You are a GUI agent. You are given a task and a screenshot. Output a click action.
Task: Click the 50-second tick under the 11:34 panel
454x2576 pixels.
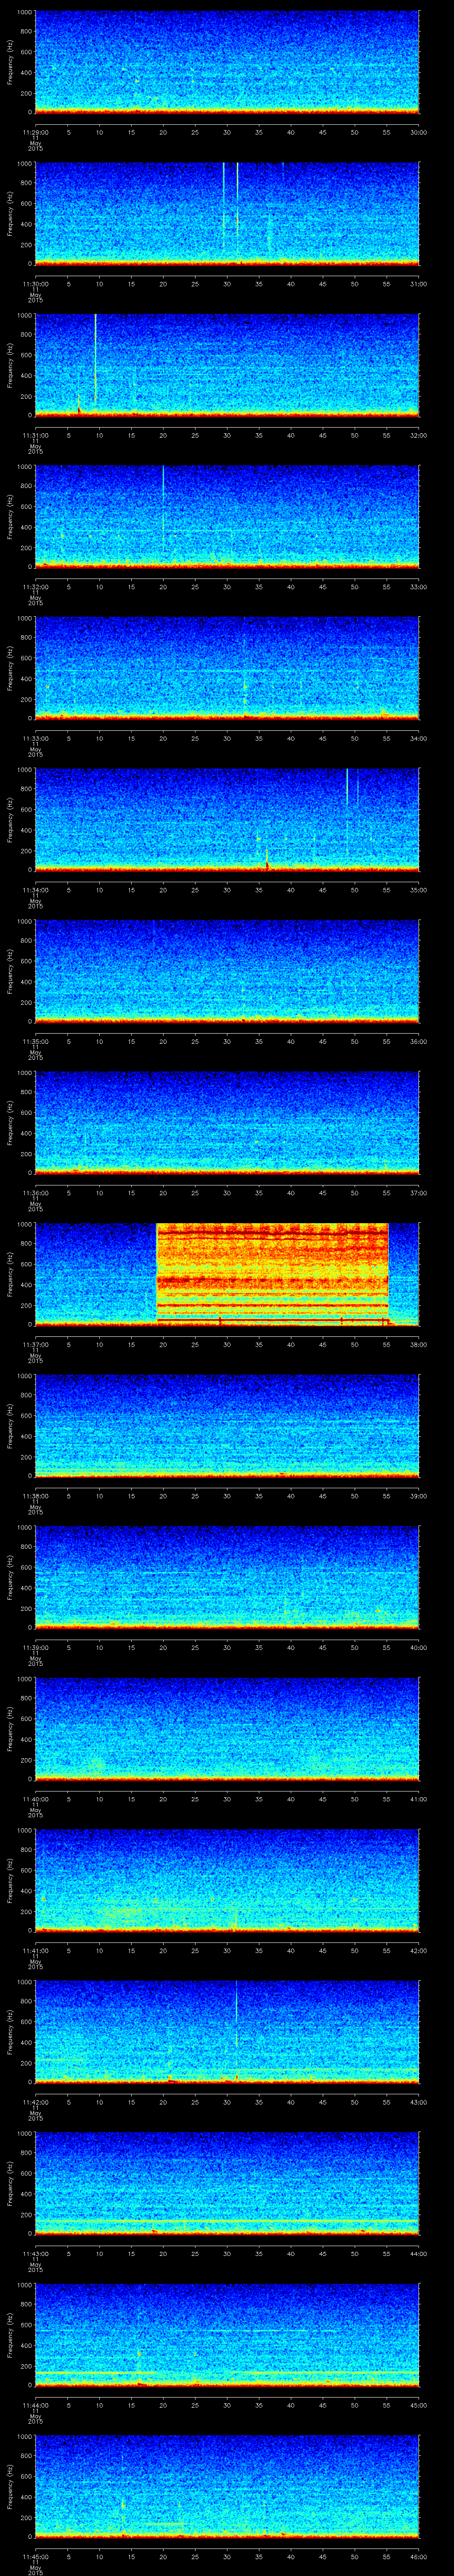354,890
